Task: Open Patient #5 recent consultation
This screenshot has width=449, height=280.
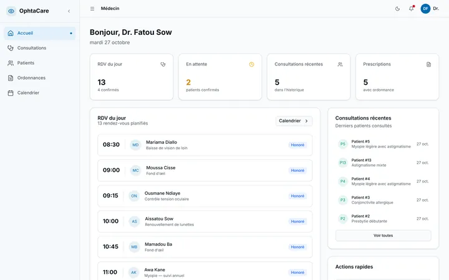Action: [x=383, y=144]
